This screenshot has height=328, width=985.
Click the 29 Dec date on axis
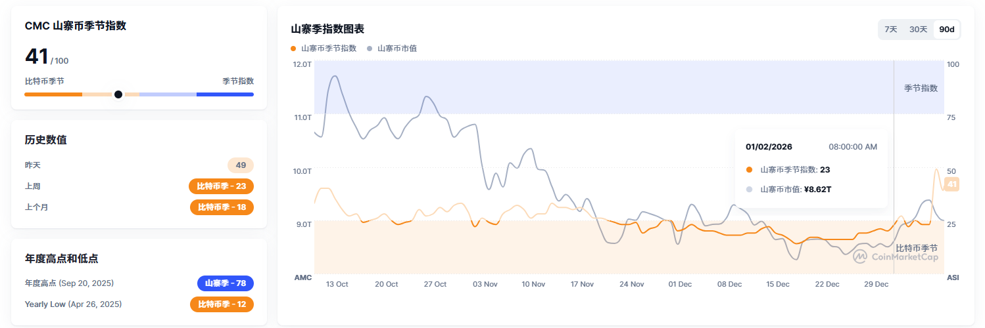click(876, 285)
